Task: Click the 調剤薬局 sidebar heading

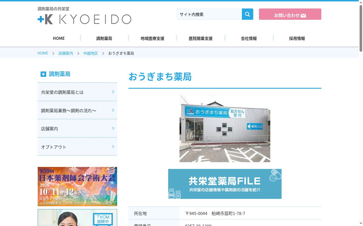Action: 60,74
